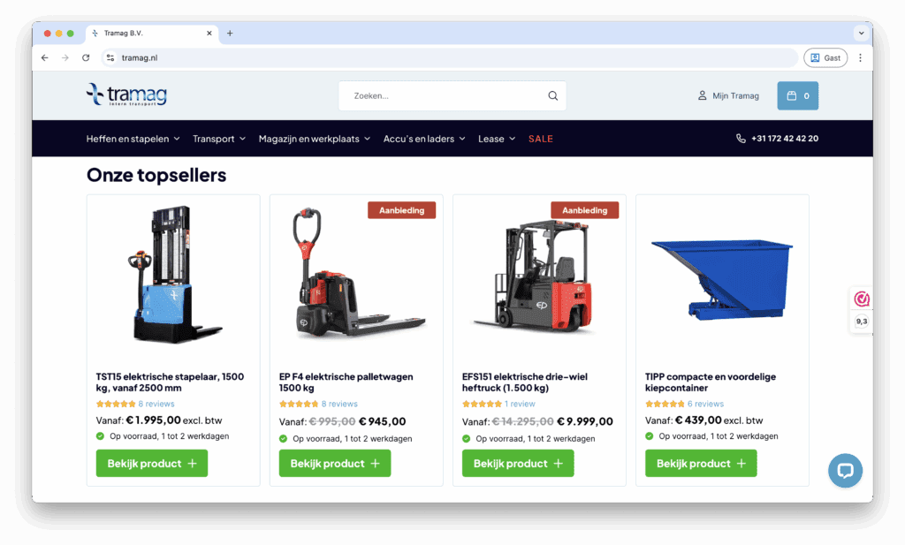Go back with browser back arrow
This screenshot has width=905, height=545.
tap(44, 57)
